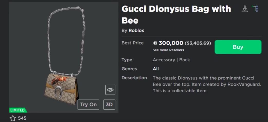Screen dimensions: 268x122
Task: Click the green LIMITED badge
Action: point(18,110)
